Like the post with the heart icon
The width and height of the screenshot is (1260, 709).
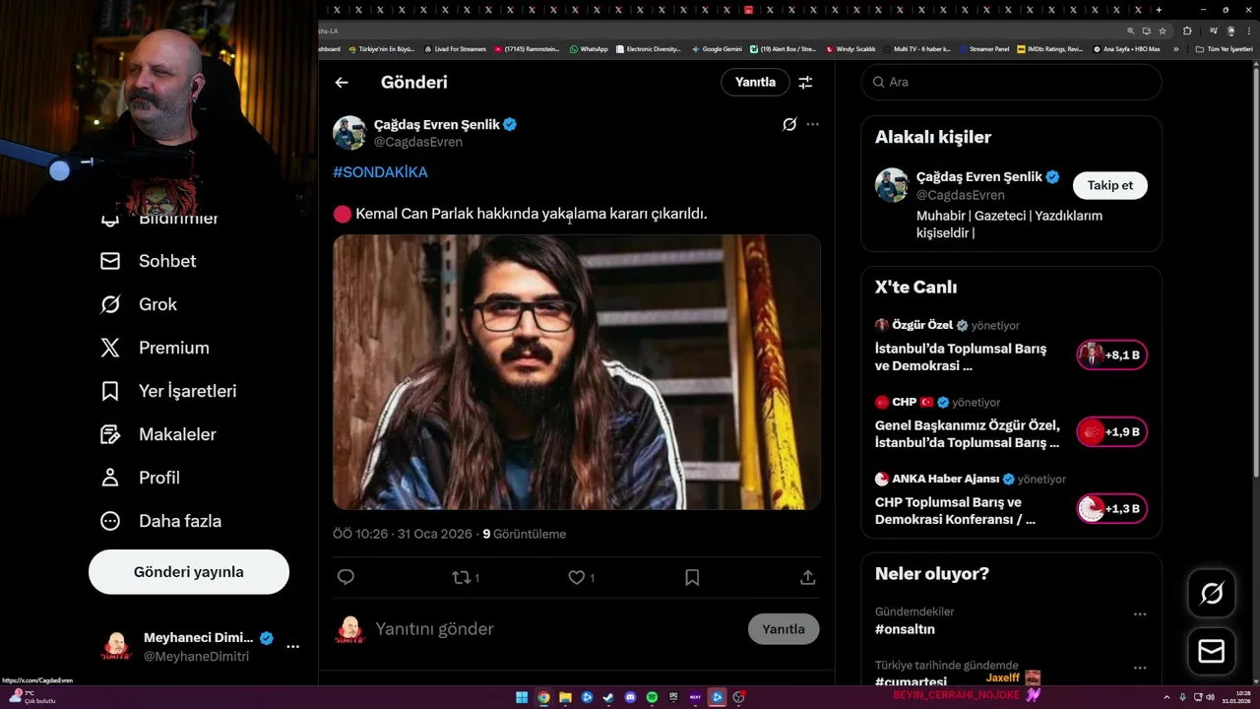click(x=577, y=578)
